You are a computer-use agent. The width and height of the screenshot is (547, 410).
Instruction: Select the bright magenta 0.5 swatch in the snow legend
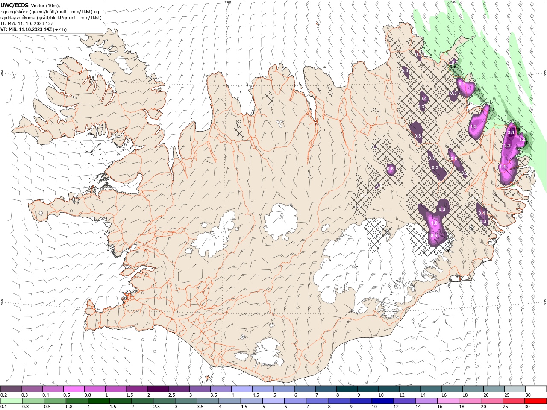coord(74,389)
